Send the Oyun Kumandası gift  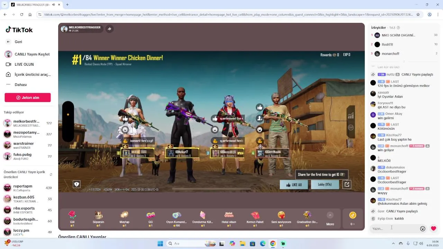pos(177,219)
